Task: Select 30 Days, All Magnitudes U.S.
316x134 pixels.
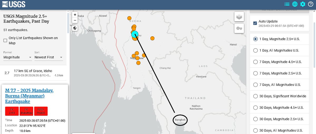Action: 279,130
